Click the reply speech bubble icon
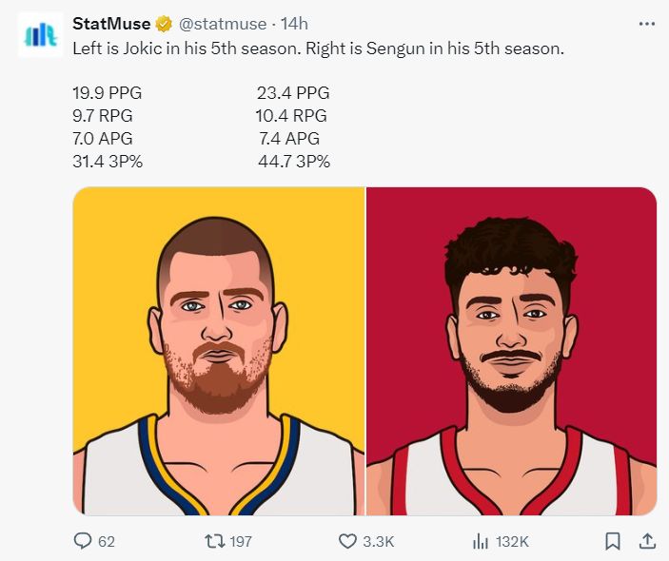Screen dimensions: 669x561 click(x=83, y=541)
